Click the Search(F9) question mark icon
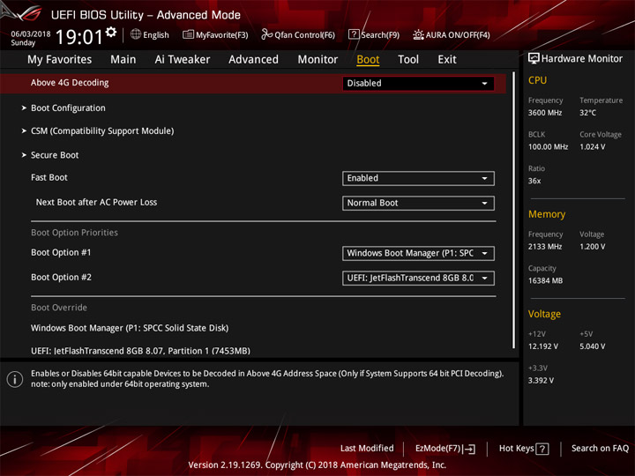Image resolution: width=635 pixels, height=476 pixels. click(354, 34)
